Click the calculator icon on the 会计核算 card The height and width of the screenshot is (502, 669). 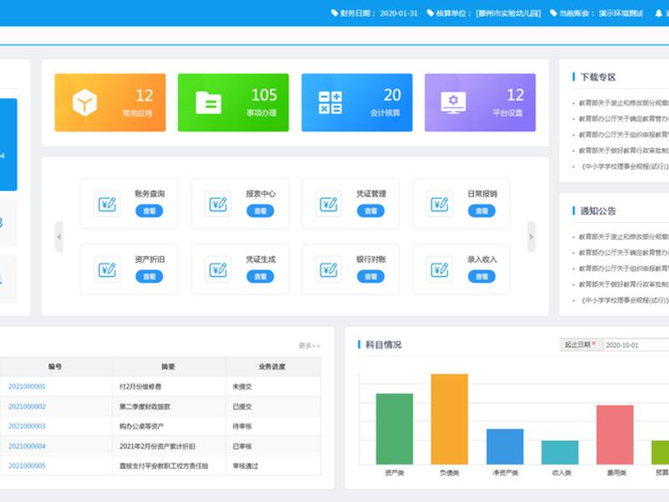pyautogui.click(x=330, y=102)
